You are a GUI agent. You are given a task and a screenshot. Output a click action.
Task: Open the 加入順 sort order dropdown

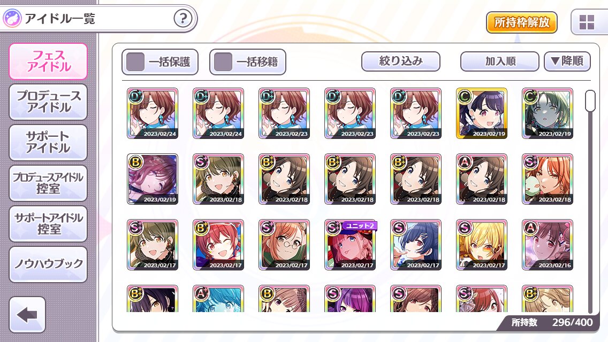[x=500, y=61]
